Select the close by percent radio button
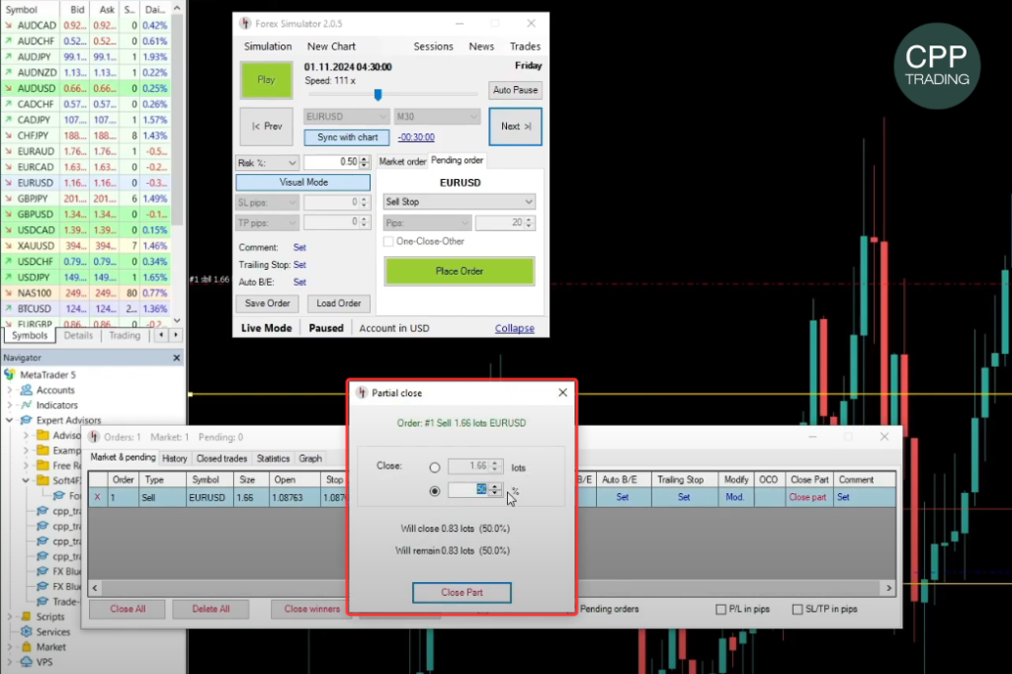This screenshot has height=674, width=1012. click(x=435, y=491)
